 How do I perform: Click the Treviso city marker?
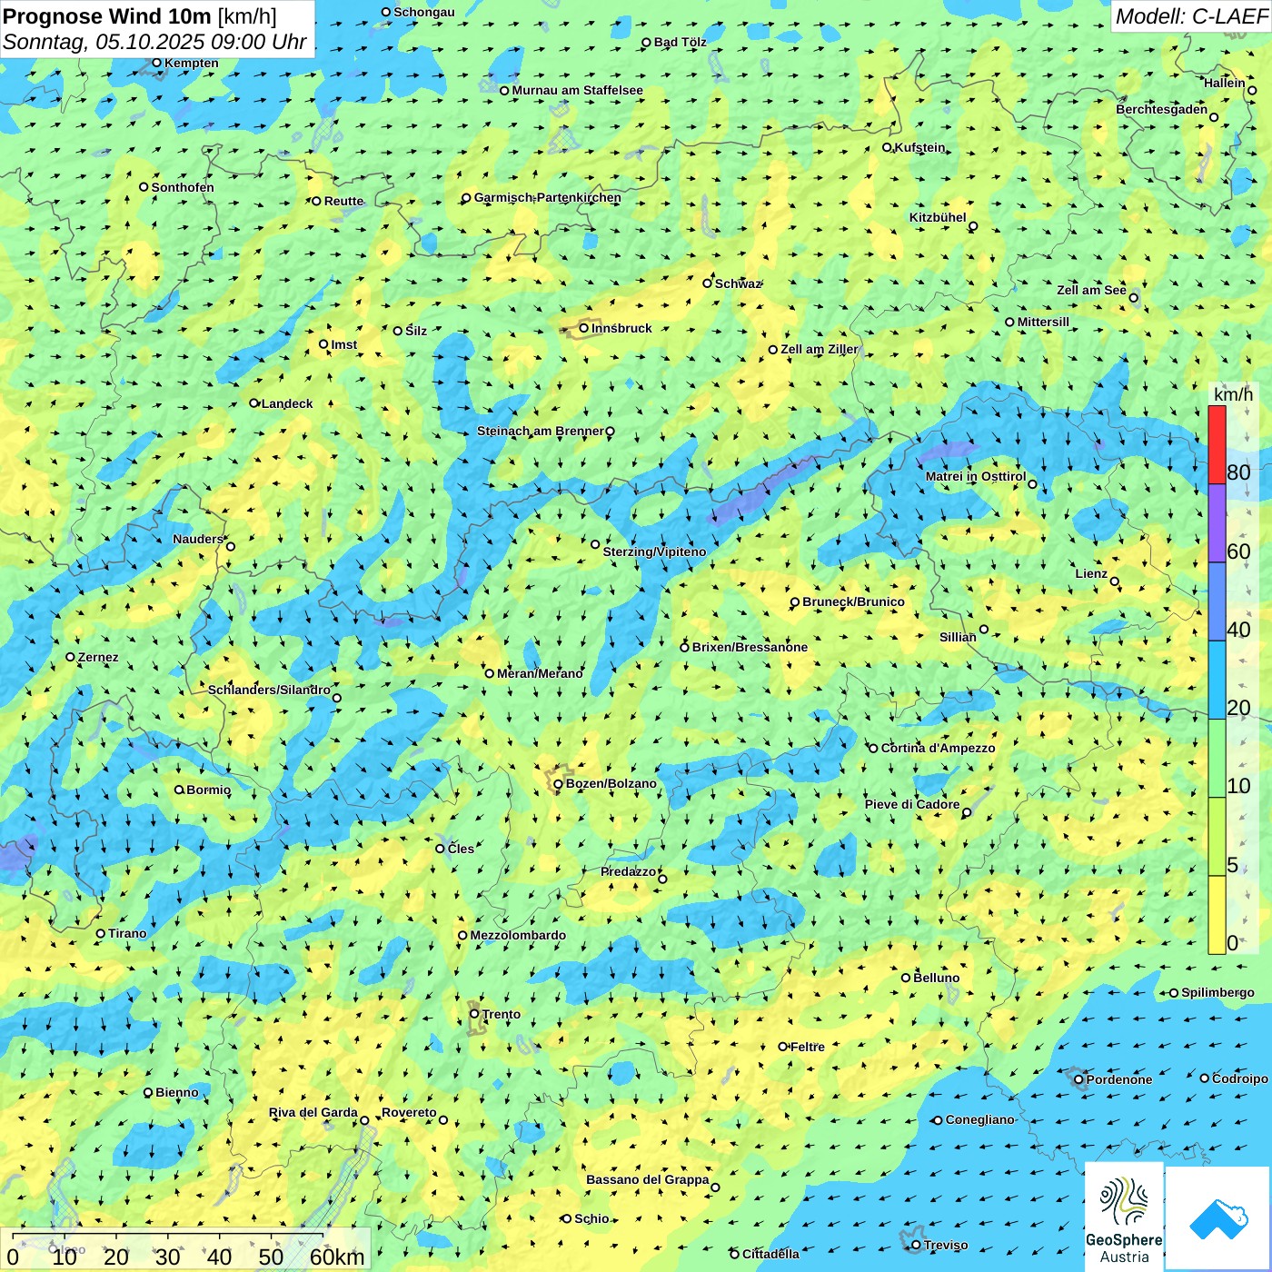click(916, 1245)
